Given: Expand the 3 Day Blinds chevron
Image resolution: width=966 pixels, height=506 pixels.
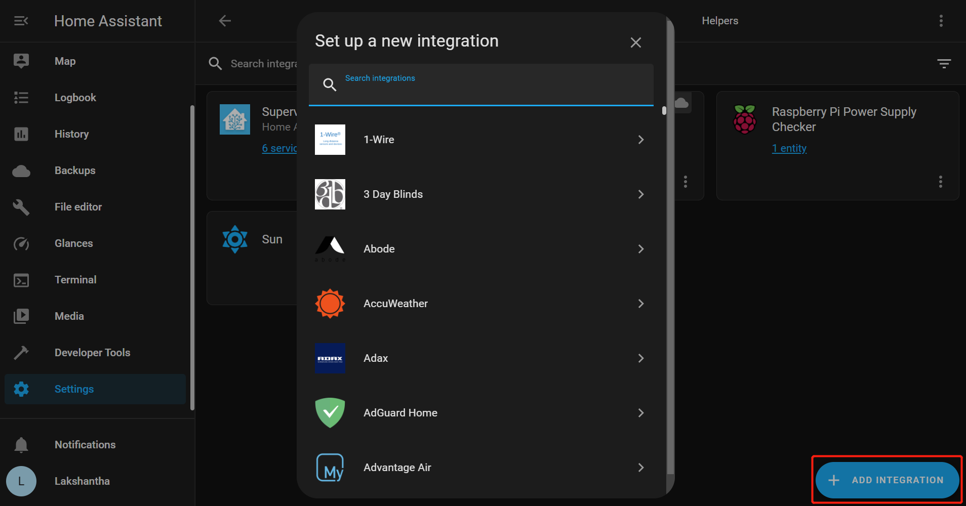Looking at the screenshot, I should click(x=641, y=194).
